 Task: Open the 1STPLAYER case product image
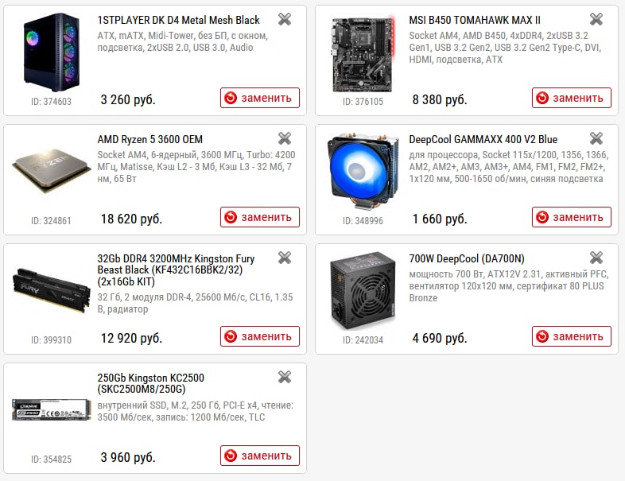point(52,52)
